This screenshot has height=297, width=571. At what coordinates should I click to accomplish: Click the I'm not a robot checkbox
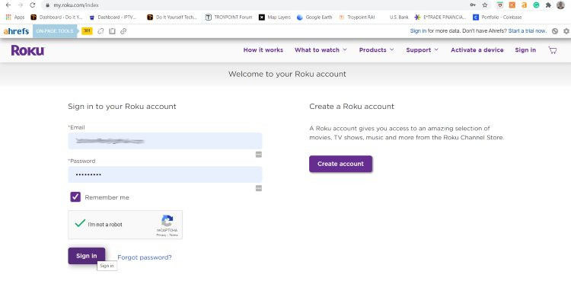80,223
